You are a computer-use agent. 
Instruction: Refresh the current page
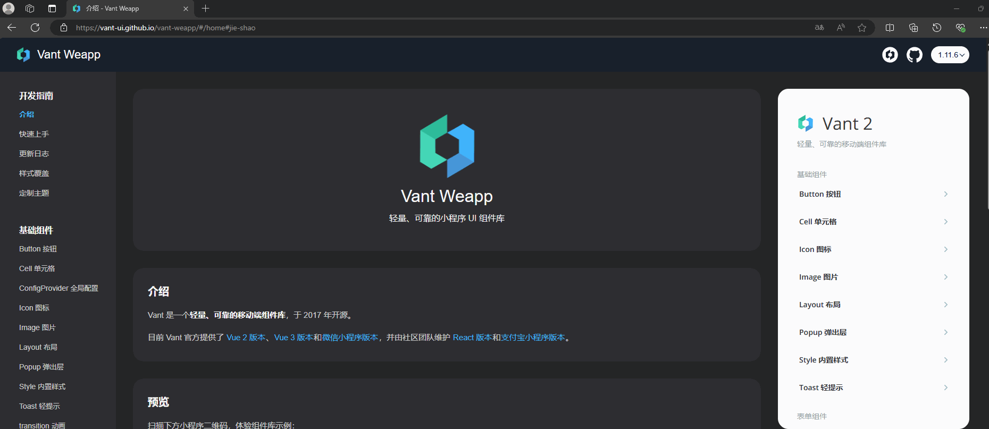[35, 28]
